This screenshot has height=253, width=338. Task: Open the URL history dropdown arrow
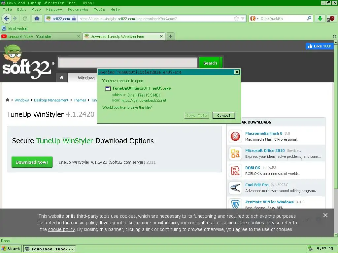[243, 18]
